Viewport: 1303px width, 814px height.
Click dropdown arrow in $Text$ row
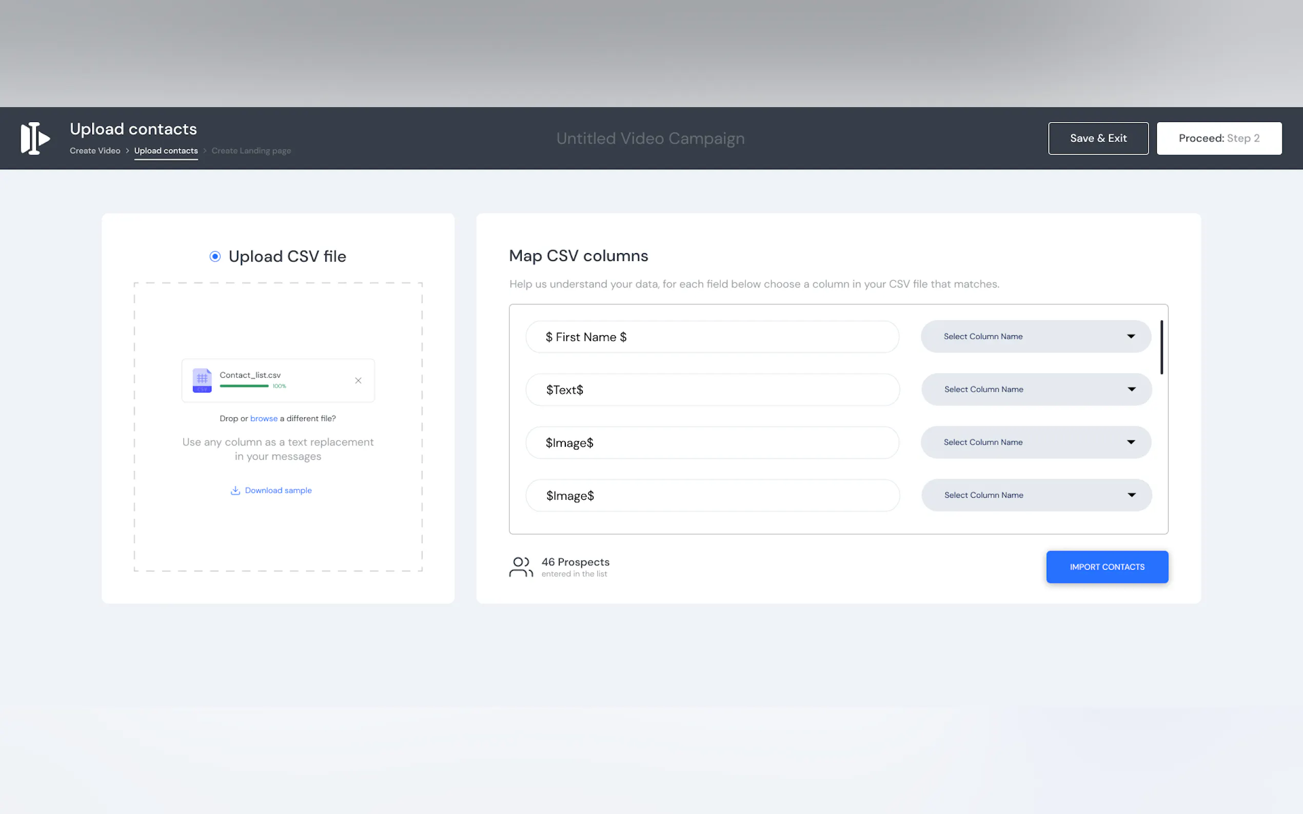(1131, 389)
